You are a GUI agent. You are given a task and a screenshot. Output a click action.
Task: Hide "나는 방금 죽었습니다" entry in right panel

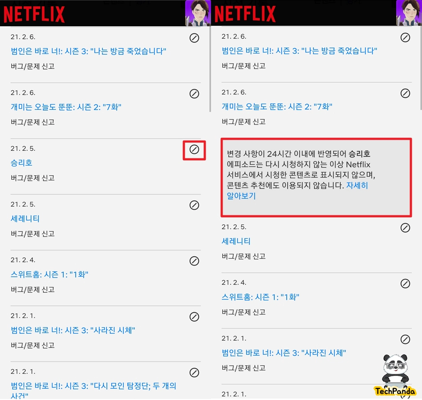[x=405, y=37]
